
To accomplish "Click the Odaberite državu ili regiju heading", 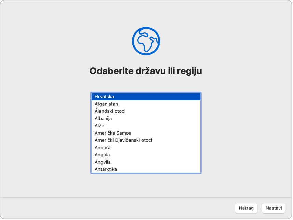I will pyautogui.click(x=146, y=71).
